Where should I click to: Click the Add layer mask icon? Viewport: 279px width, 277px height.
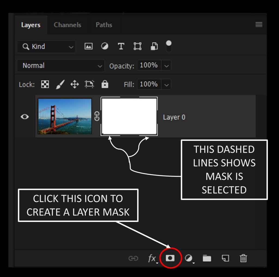point(170,258)
